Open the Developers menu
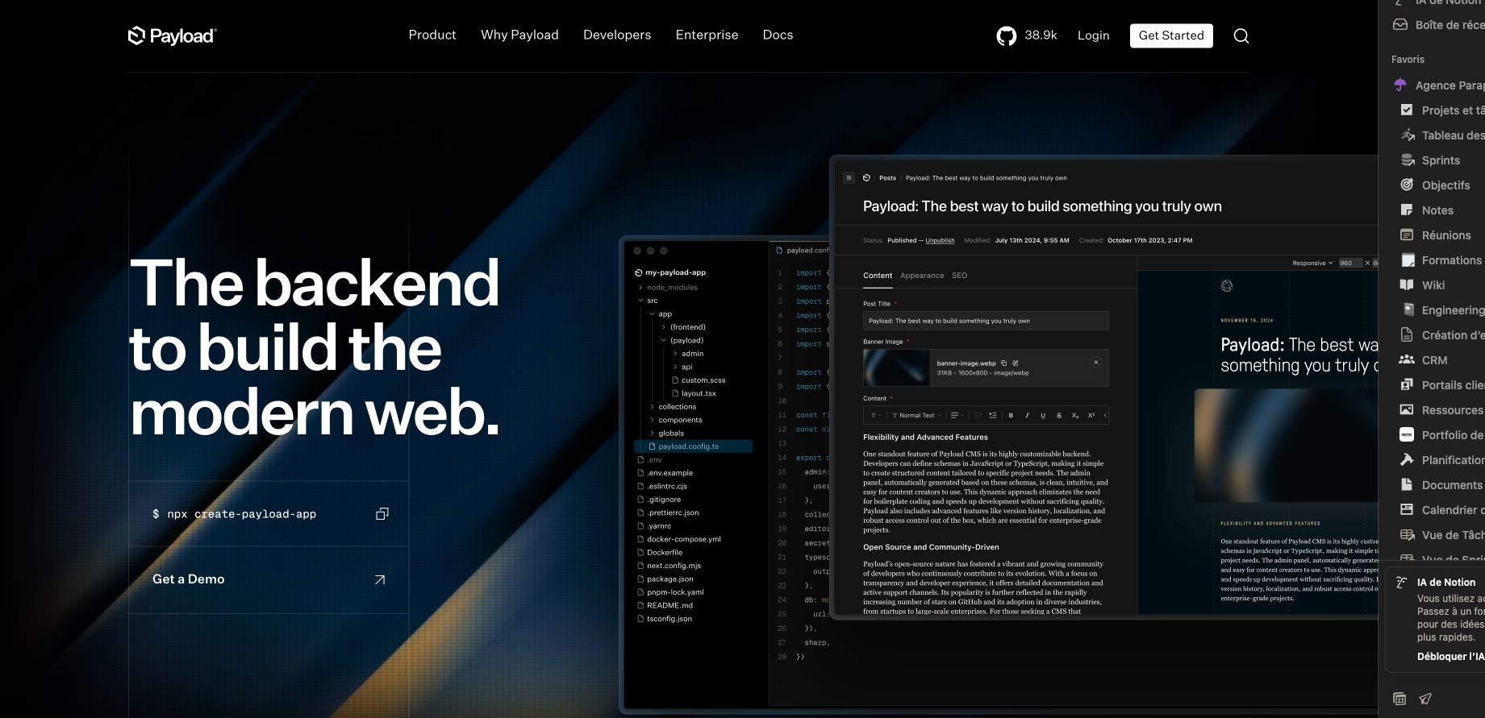Image resolution: width=1485 pixels, height=718 pixels. 617,35
